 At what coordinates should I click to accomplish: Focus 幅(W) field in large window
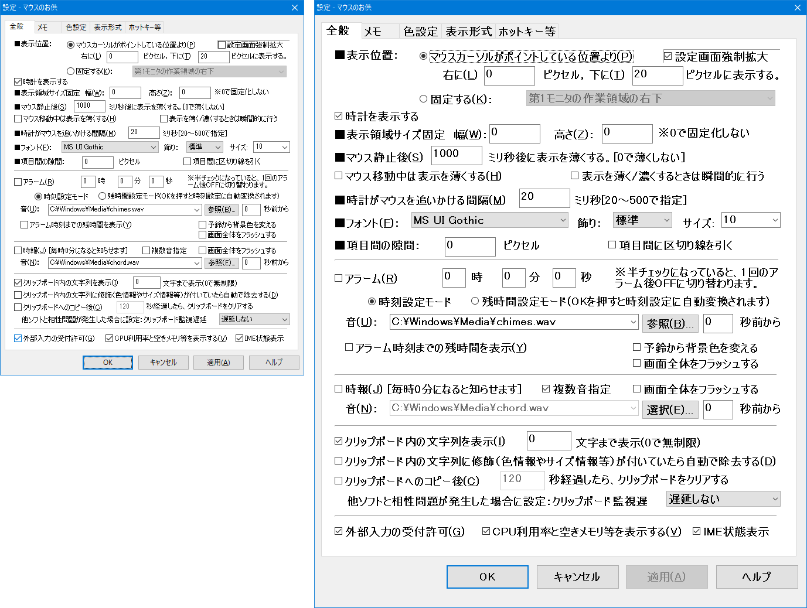[515, 134]
